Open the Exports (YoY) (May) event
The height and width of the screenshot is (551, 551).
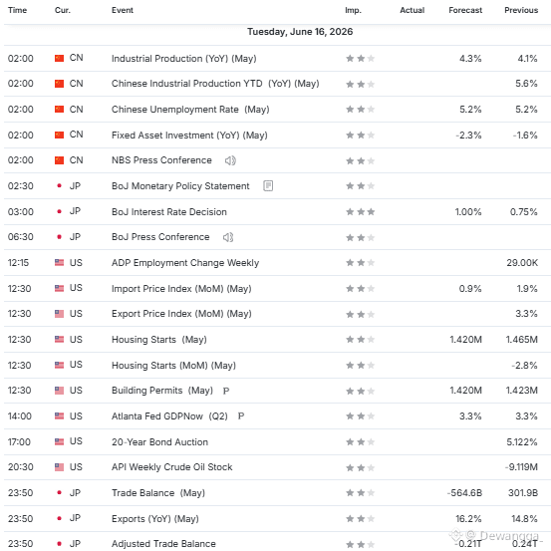coord(155,519)
